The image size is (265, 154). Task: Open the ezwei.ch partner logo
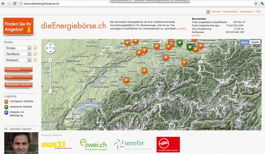93,145
